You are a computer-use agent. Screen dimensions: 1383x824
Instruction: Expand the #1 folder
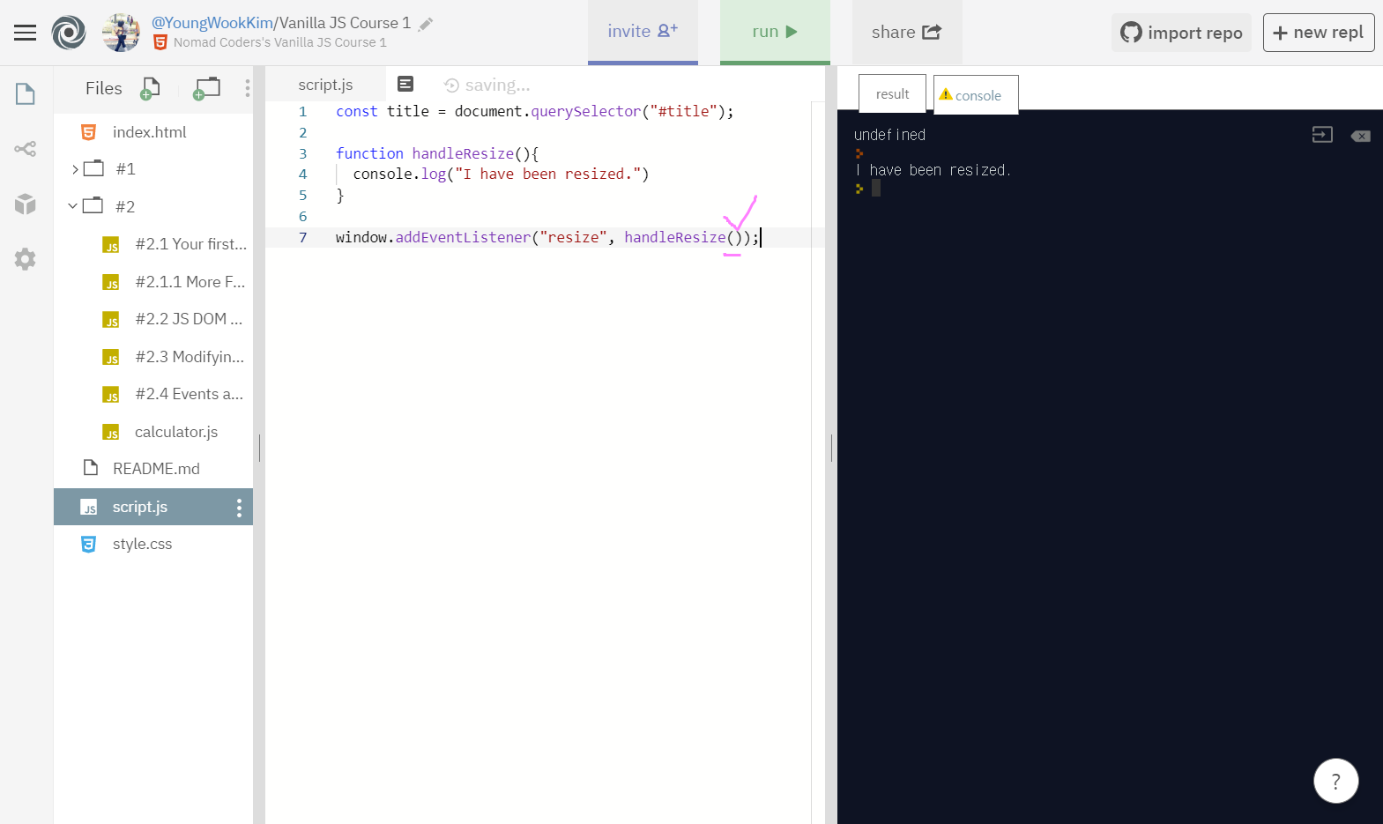(76, 169)
